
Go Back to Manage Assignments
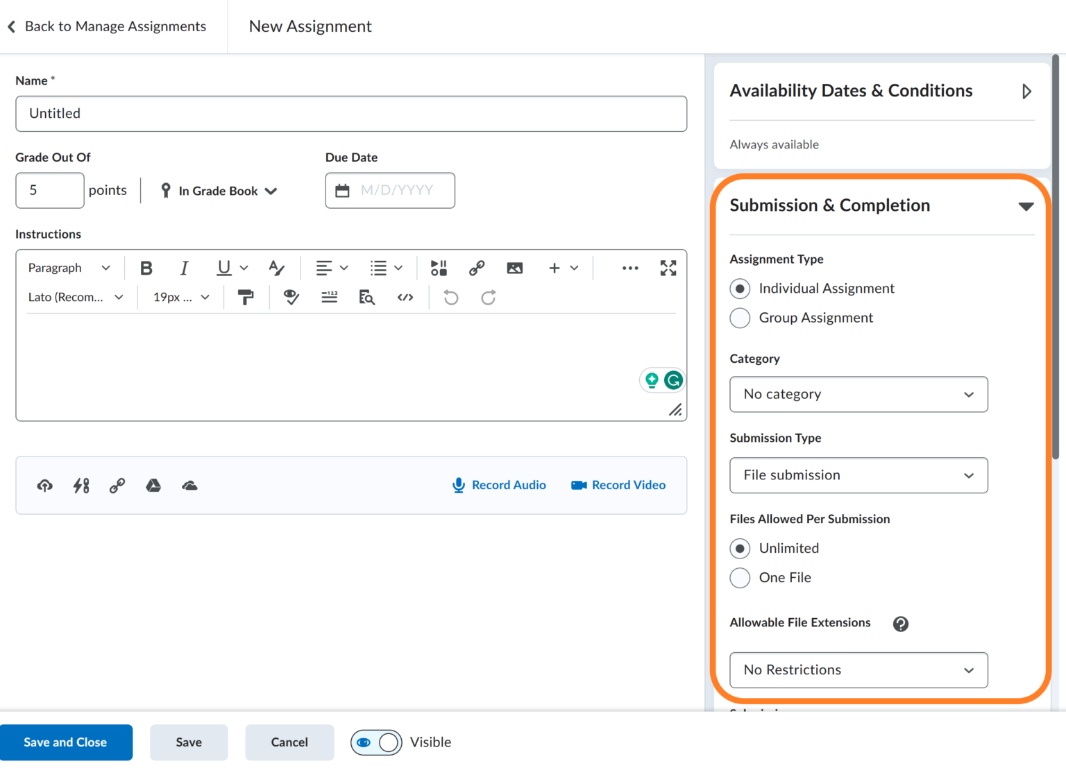click(105, 26)
